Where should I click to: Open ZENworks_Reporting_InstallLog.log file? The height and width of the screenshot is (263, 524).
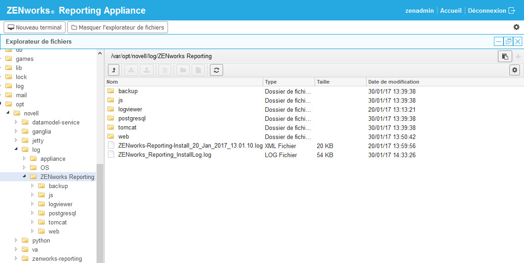[164, 155]
